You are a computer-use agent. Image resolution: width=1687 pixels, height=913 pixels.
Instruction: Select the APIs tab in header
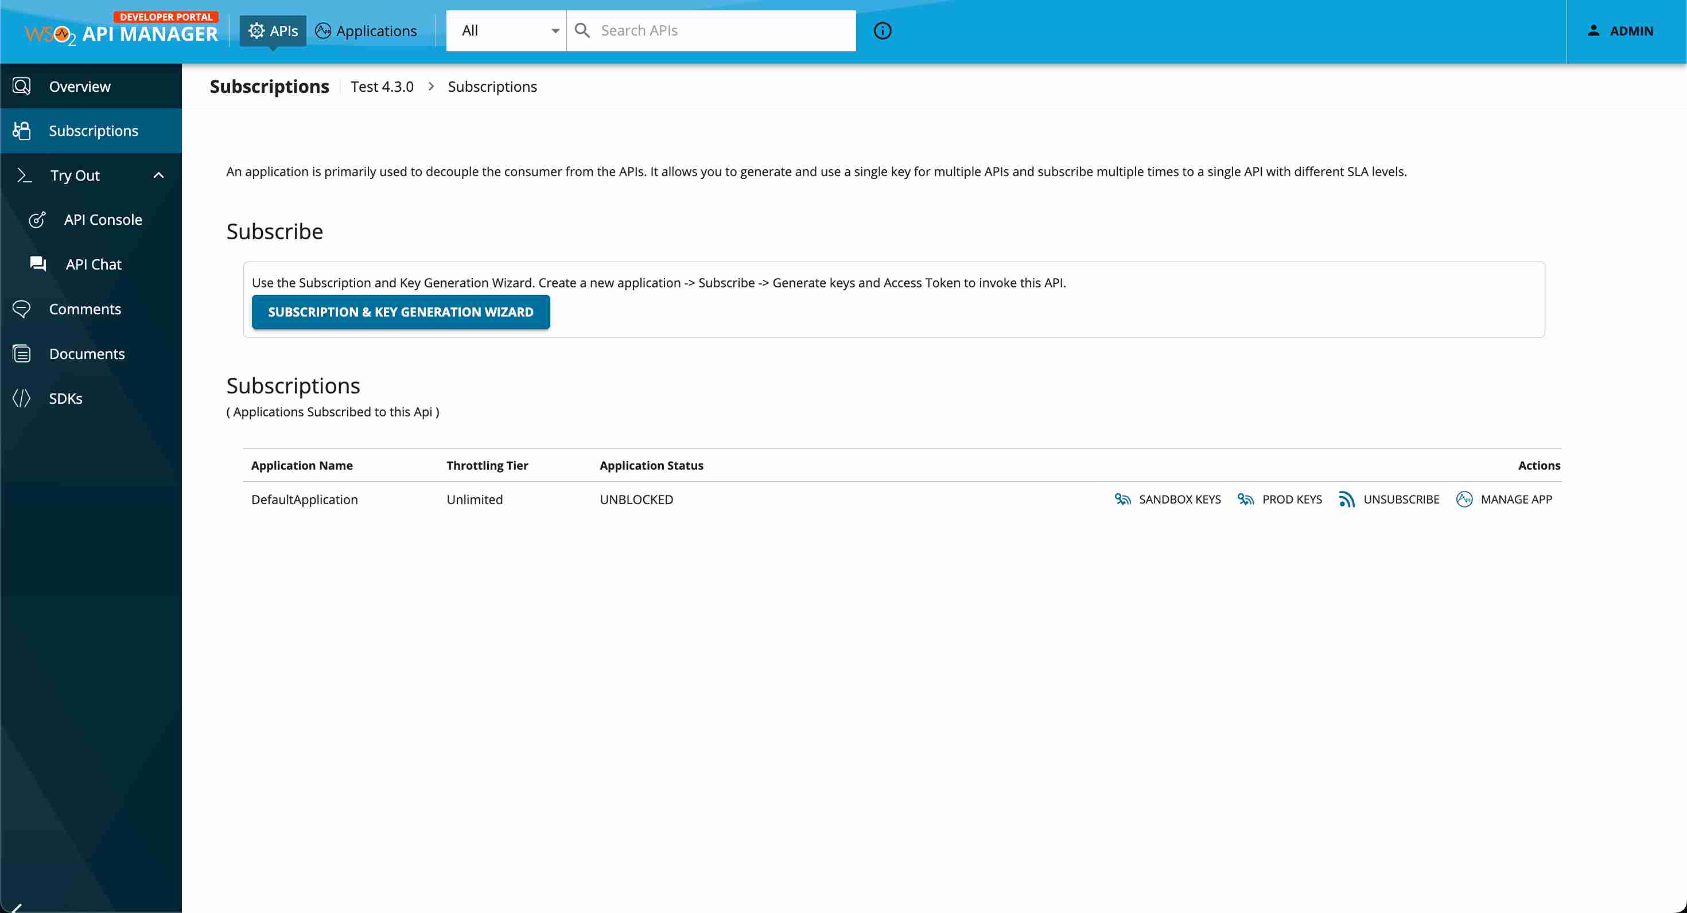tap(273, 31)
